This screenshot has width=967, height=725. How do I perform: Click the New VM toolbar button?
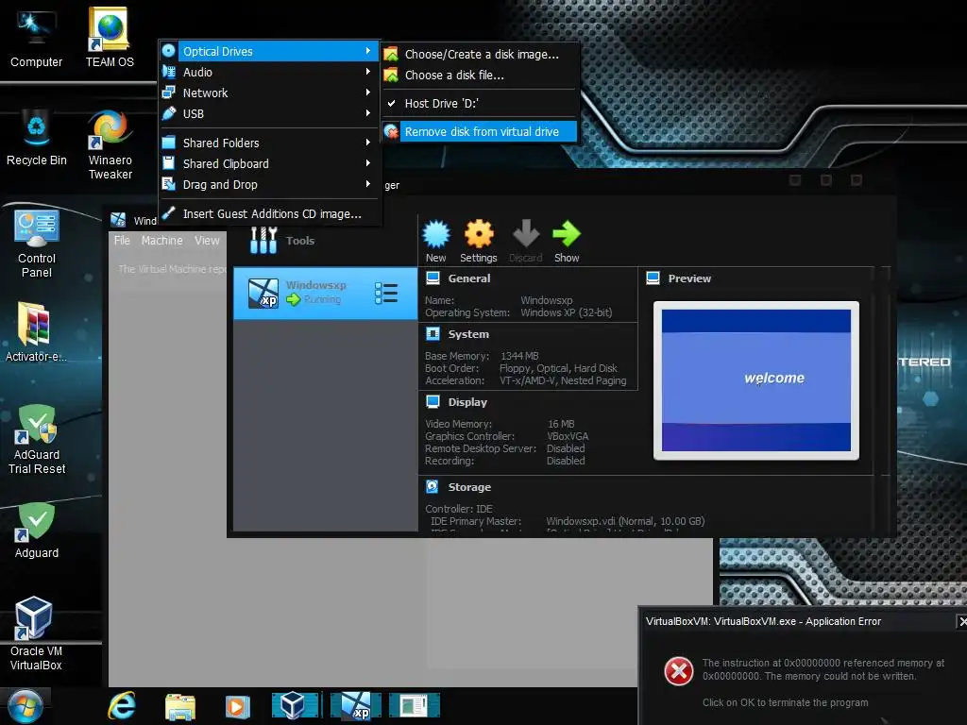point(436,242)
